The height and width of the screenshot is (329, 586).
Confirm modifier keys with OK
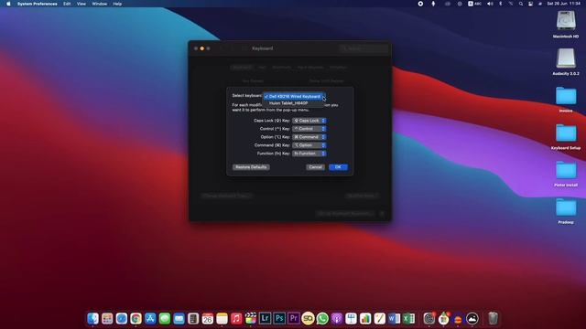338,167
